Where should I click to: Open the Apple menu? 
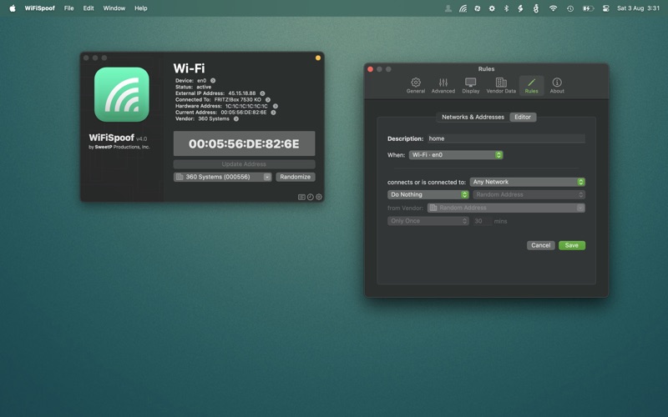(x=13, y=8)
